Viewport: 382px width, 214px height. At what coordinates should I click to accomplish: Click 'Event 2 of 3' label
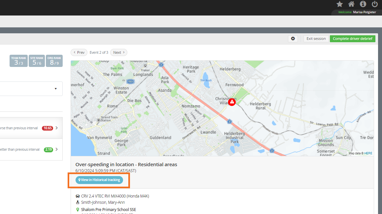tap(99, 52)
